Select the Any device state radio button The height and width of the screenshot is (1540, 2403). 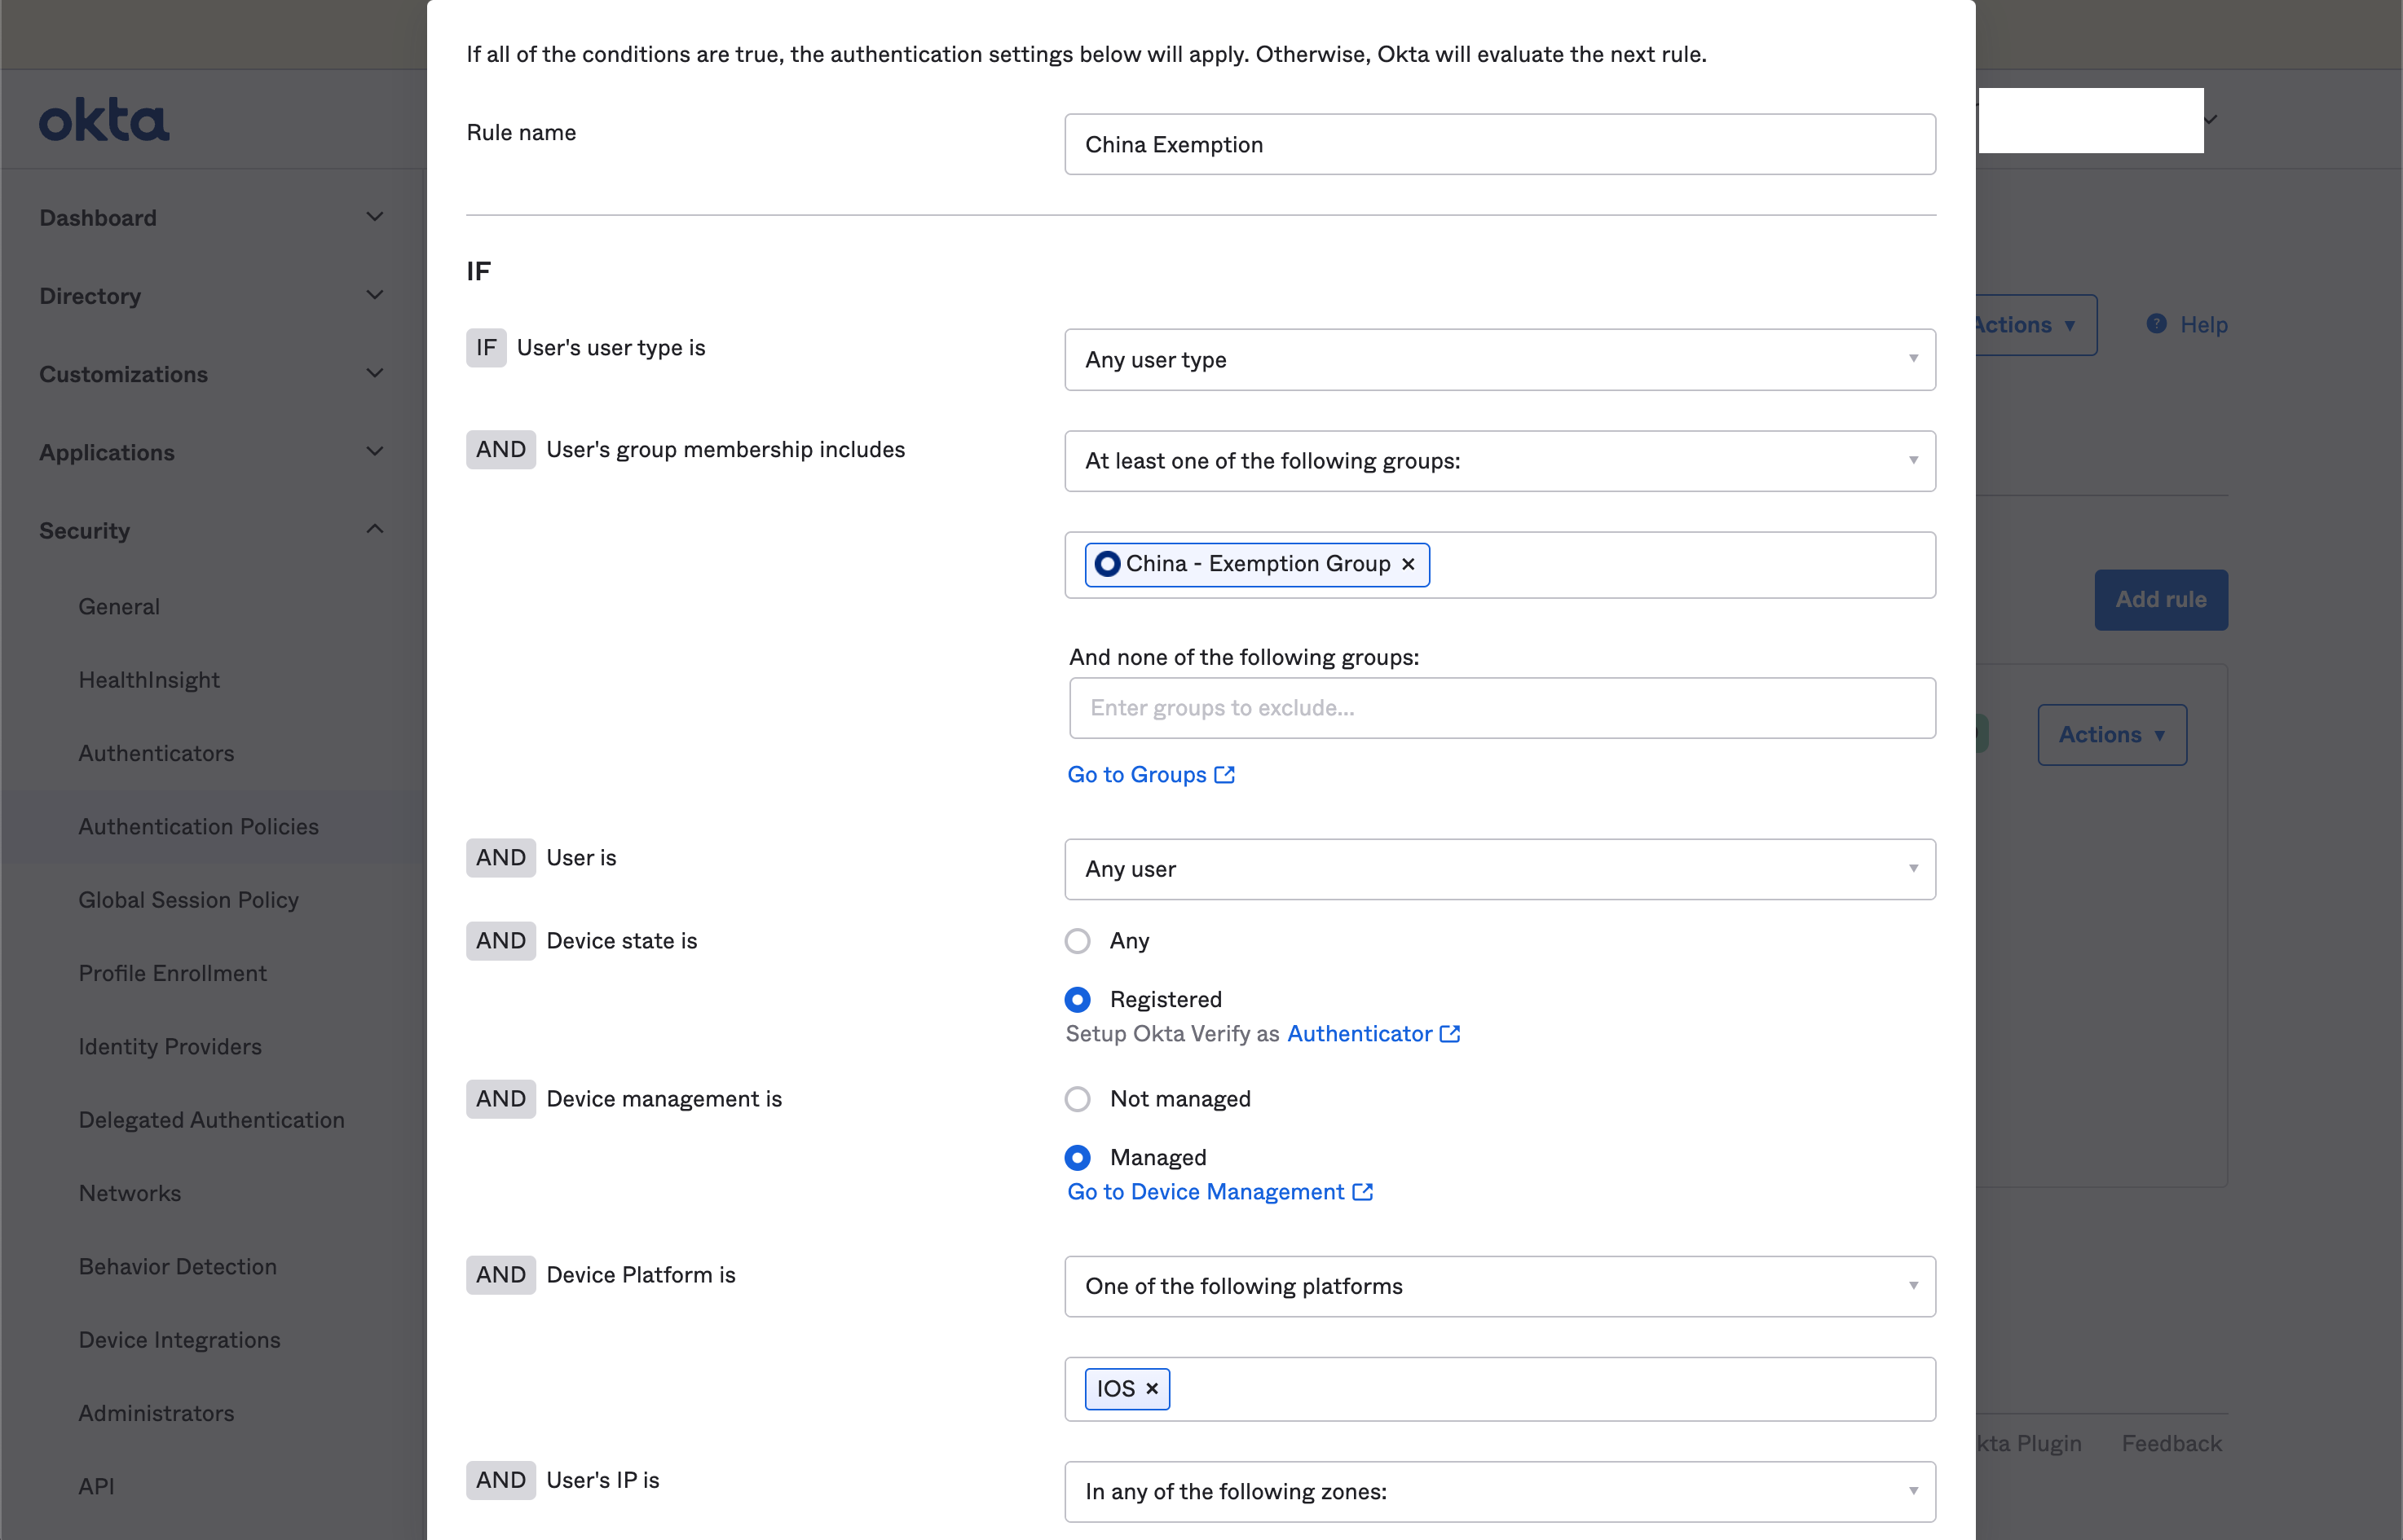[x=1078, y=941]
